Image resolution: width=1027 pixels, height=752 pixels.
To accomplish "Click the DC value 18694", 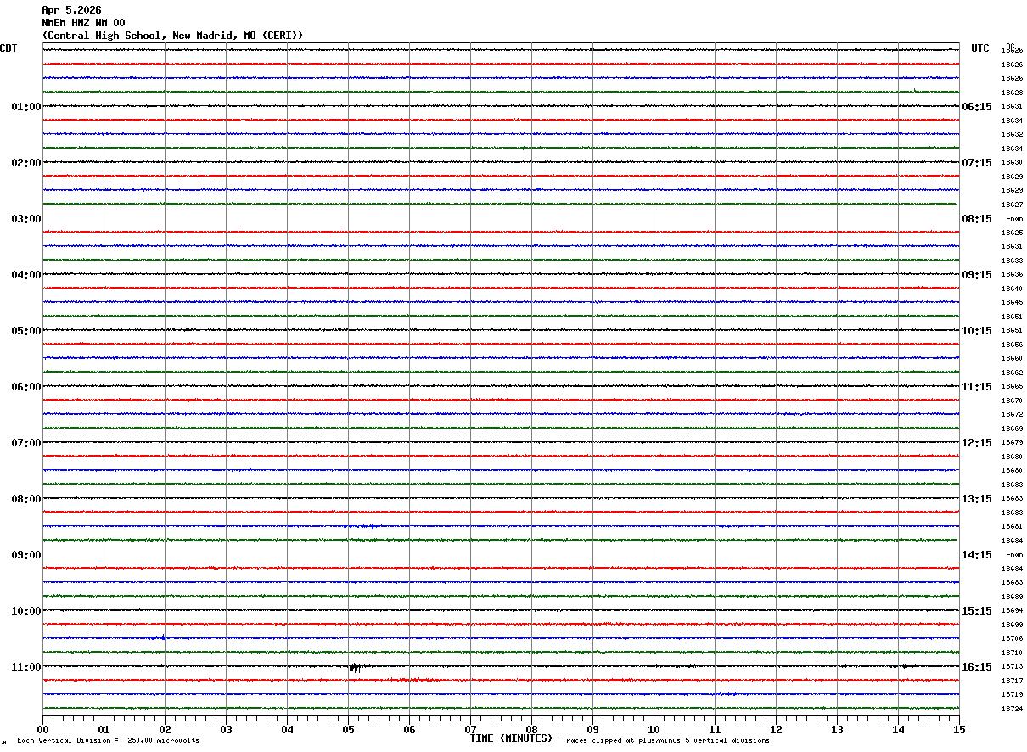I will [1013, 611].
